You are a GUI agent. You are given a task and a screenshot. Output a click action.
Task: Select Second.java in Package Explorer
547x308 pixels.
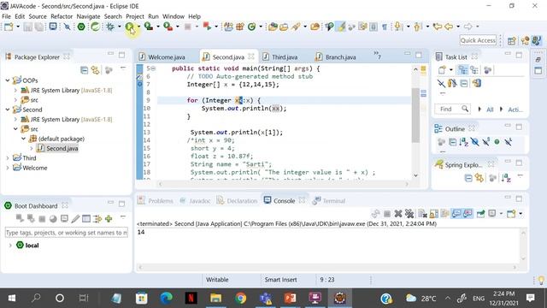tap(62, 148)
